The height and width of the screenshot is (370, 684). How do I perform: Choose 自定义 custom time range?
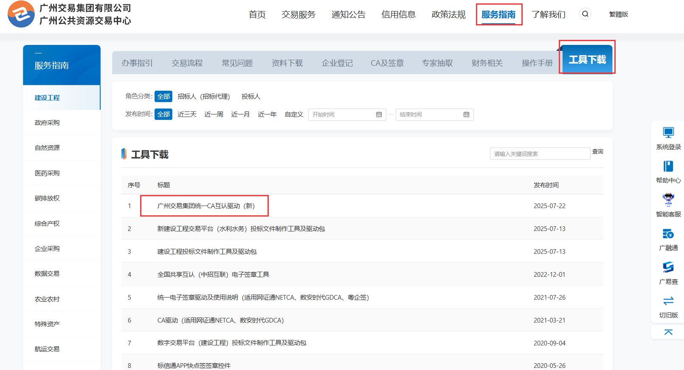(294, 114)
